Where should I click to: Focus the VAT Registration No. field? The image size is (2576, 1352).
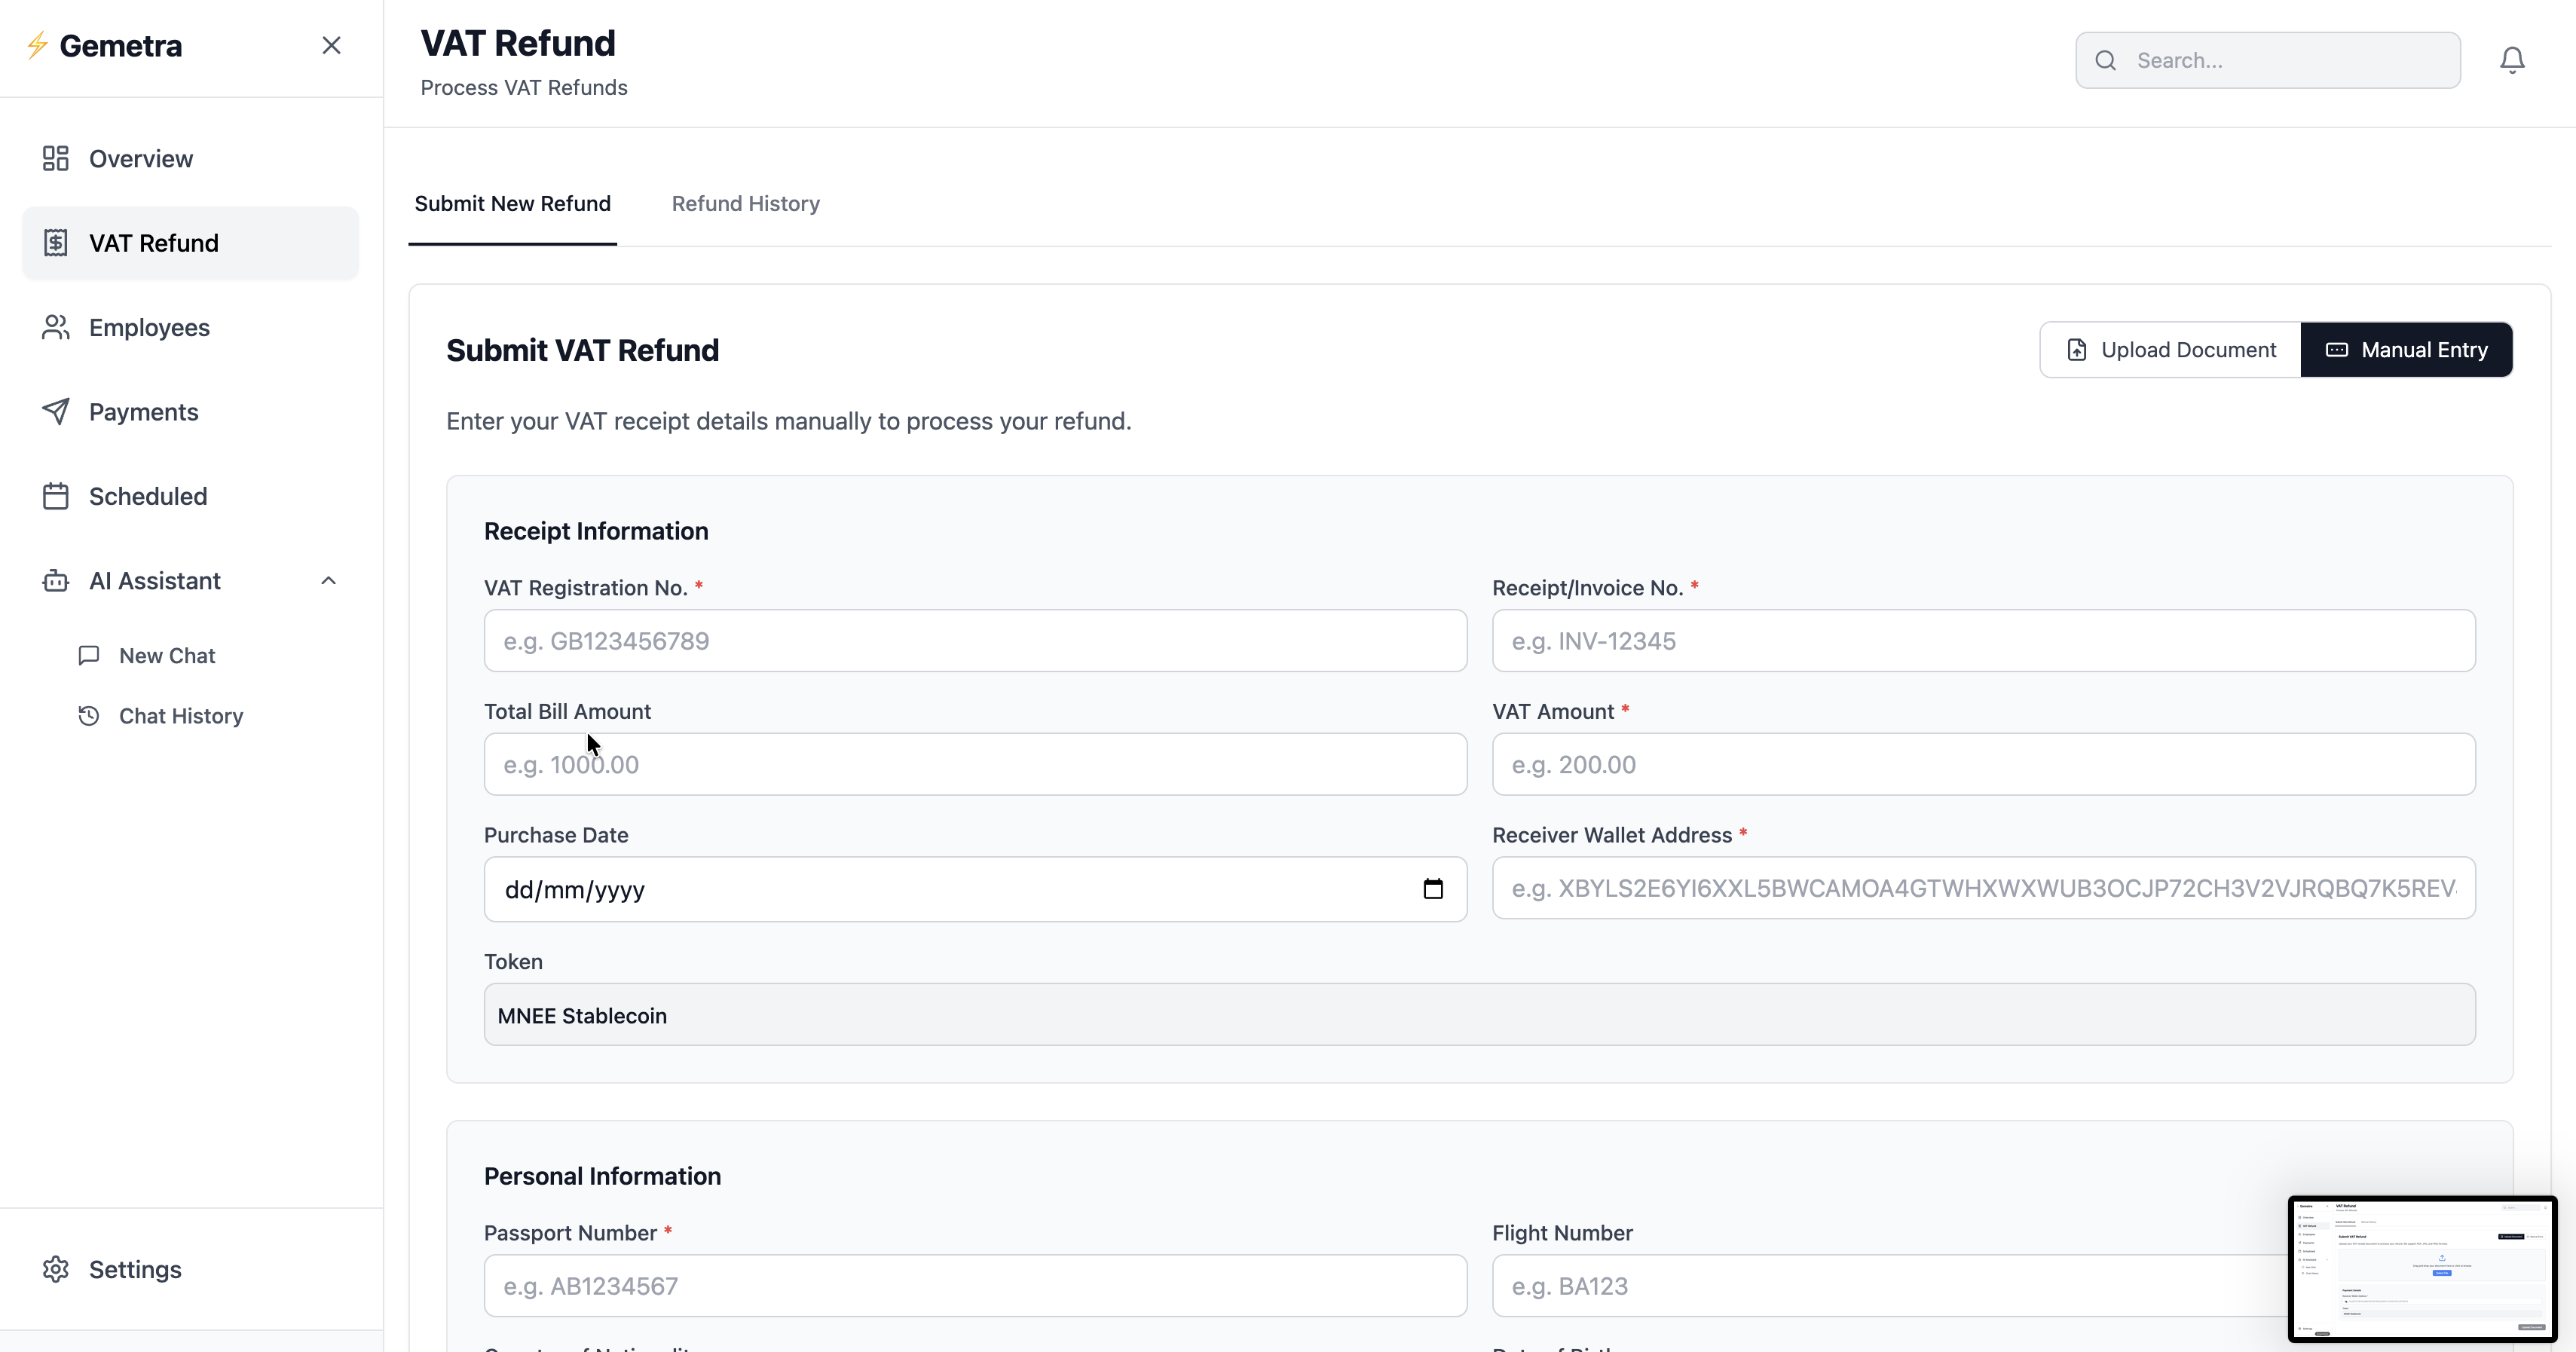[x=975, y=641]
